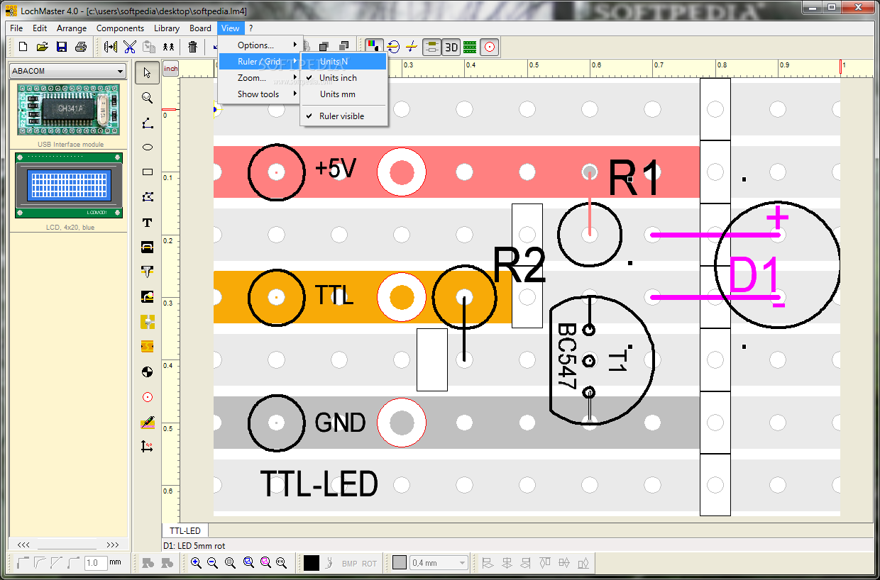Select the Text tool

[148, 222]
